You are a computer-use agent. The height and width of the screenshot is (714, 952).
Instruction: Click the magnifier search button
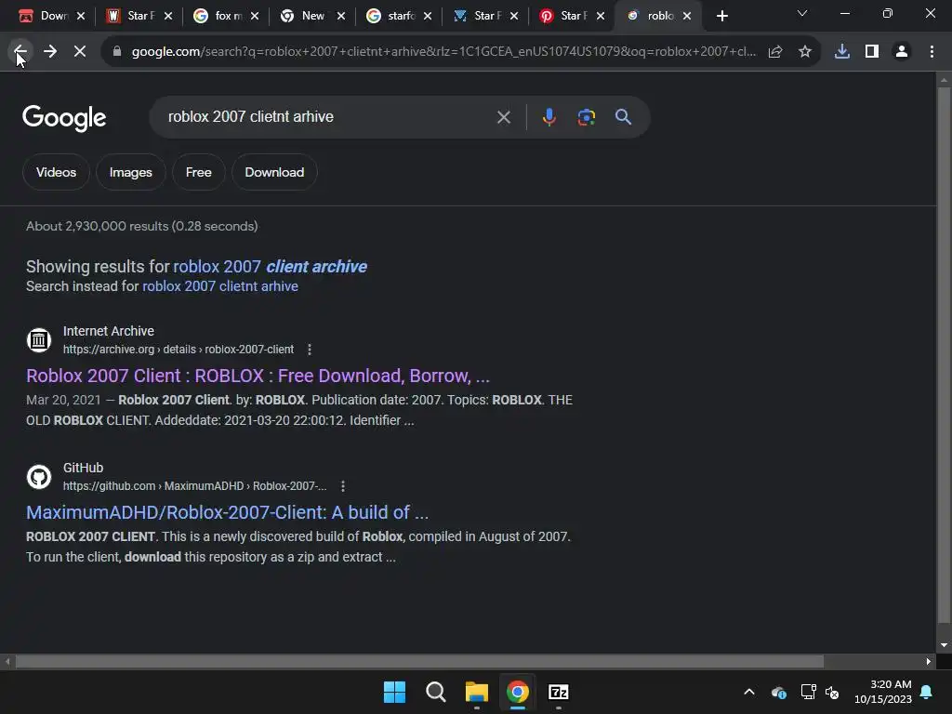(624, 117)
